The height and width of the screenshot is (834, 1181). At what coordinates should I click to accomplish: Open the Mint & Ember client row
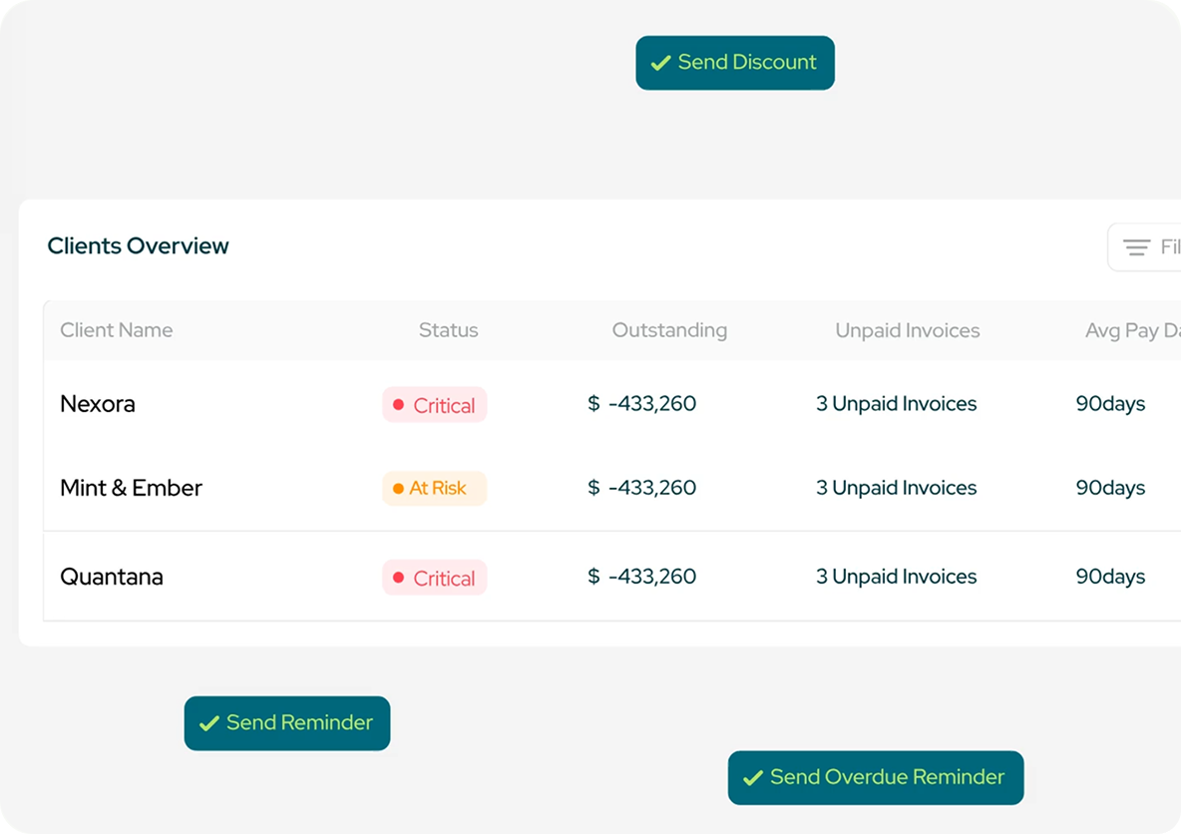point(131,488)
